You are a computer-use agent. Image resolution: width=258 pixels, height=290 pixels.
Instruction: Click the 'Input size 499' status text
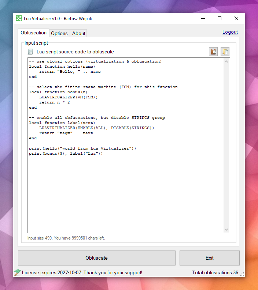click(x=66, y=238)
